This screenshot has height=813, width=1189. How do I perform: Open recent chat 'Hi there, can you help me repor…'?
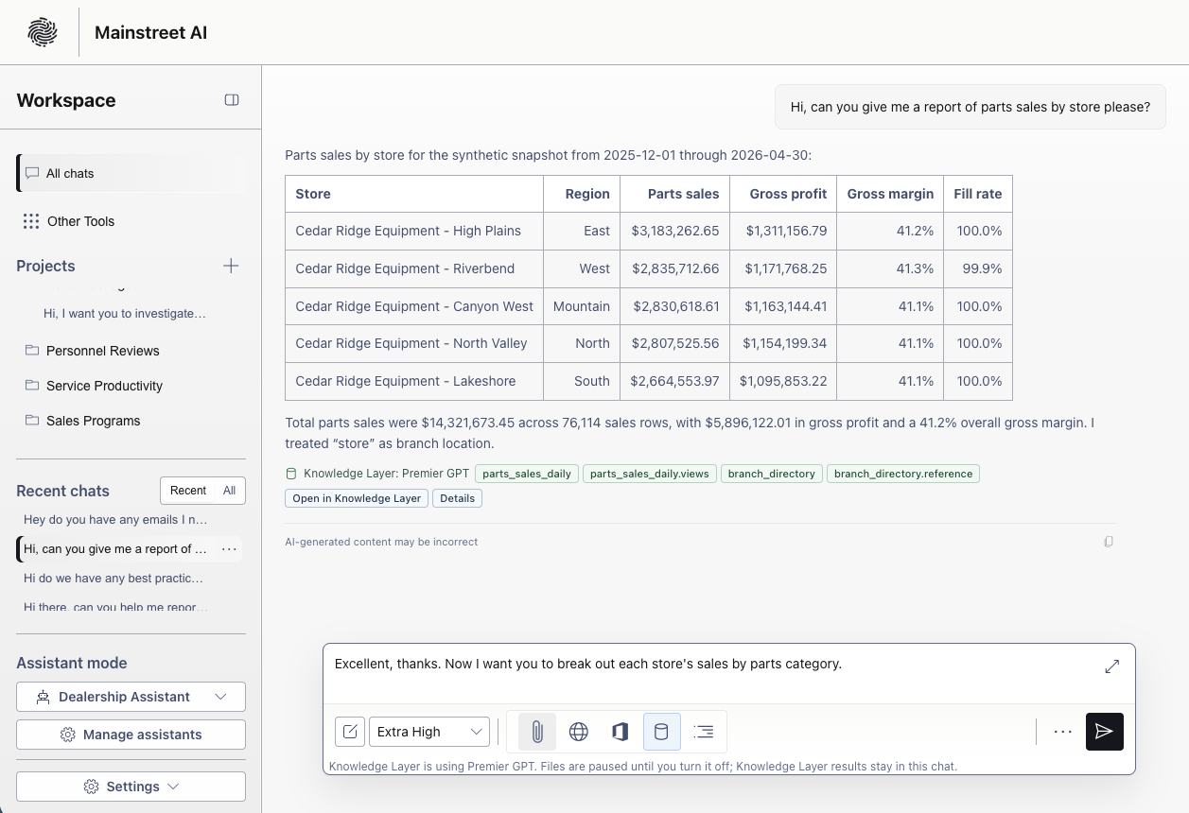tap(115, 607)
